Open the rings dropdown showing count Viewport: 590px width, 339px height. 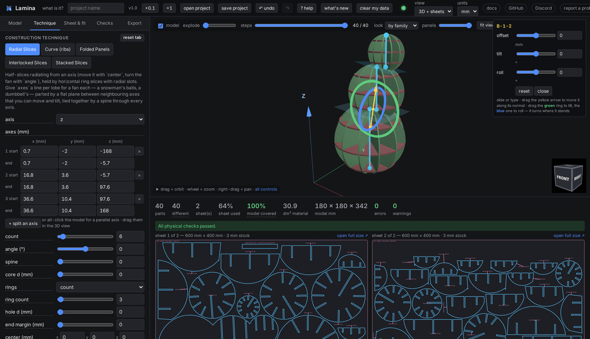pos(100,287)
